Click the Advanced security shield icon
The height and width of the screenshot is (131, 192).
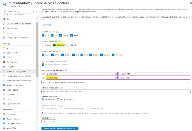click(x=4, y=85)
